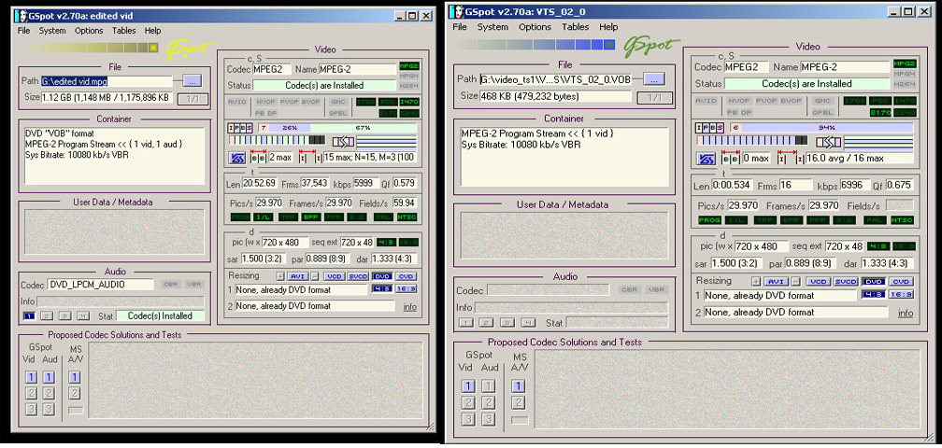Click kbps value 6996
Image resolution: width=942 pixels, height=448 pixels.
tap(853, 186)
